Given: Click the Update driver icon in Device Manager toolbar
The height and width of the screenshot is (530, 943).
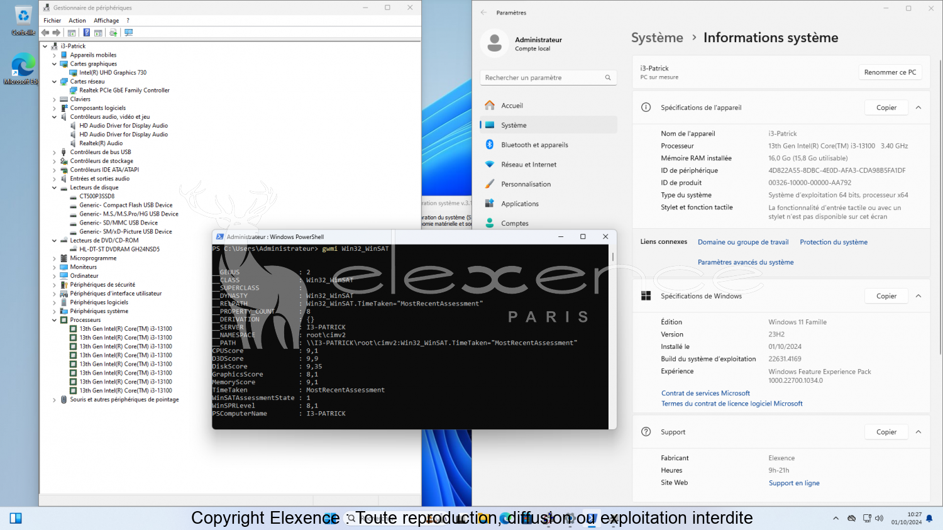Looking at the screenshot, I should click(x=113, y=33).
